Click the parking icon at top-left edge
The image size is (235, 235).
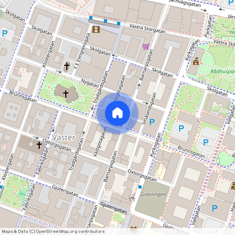5,33
